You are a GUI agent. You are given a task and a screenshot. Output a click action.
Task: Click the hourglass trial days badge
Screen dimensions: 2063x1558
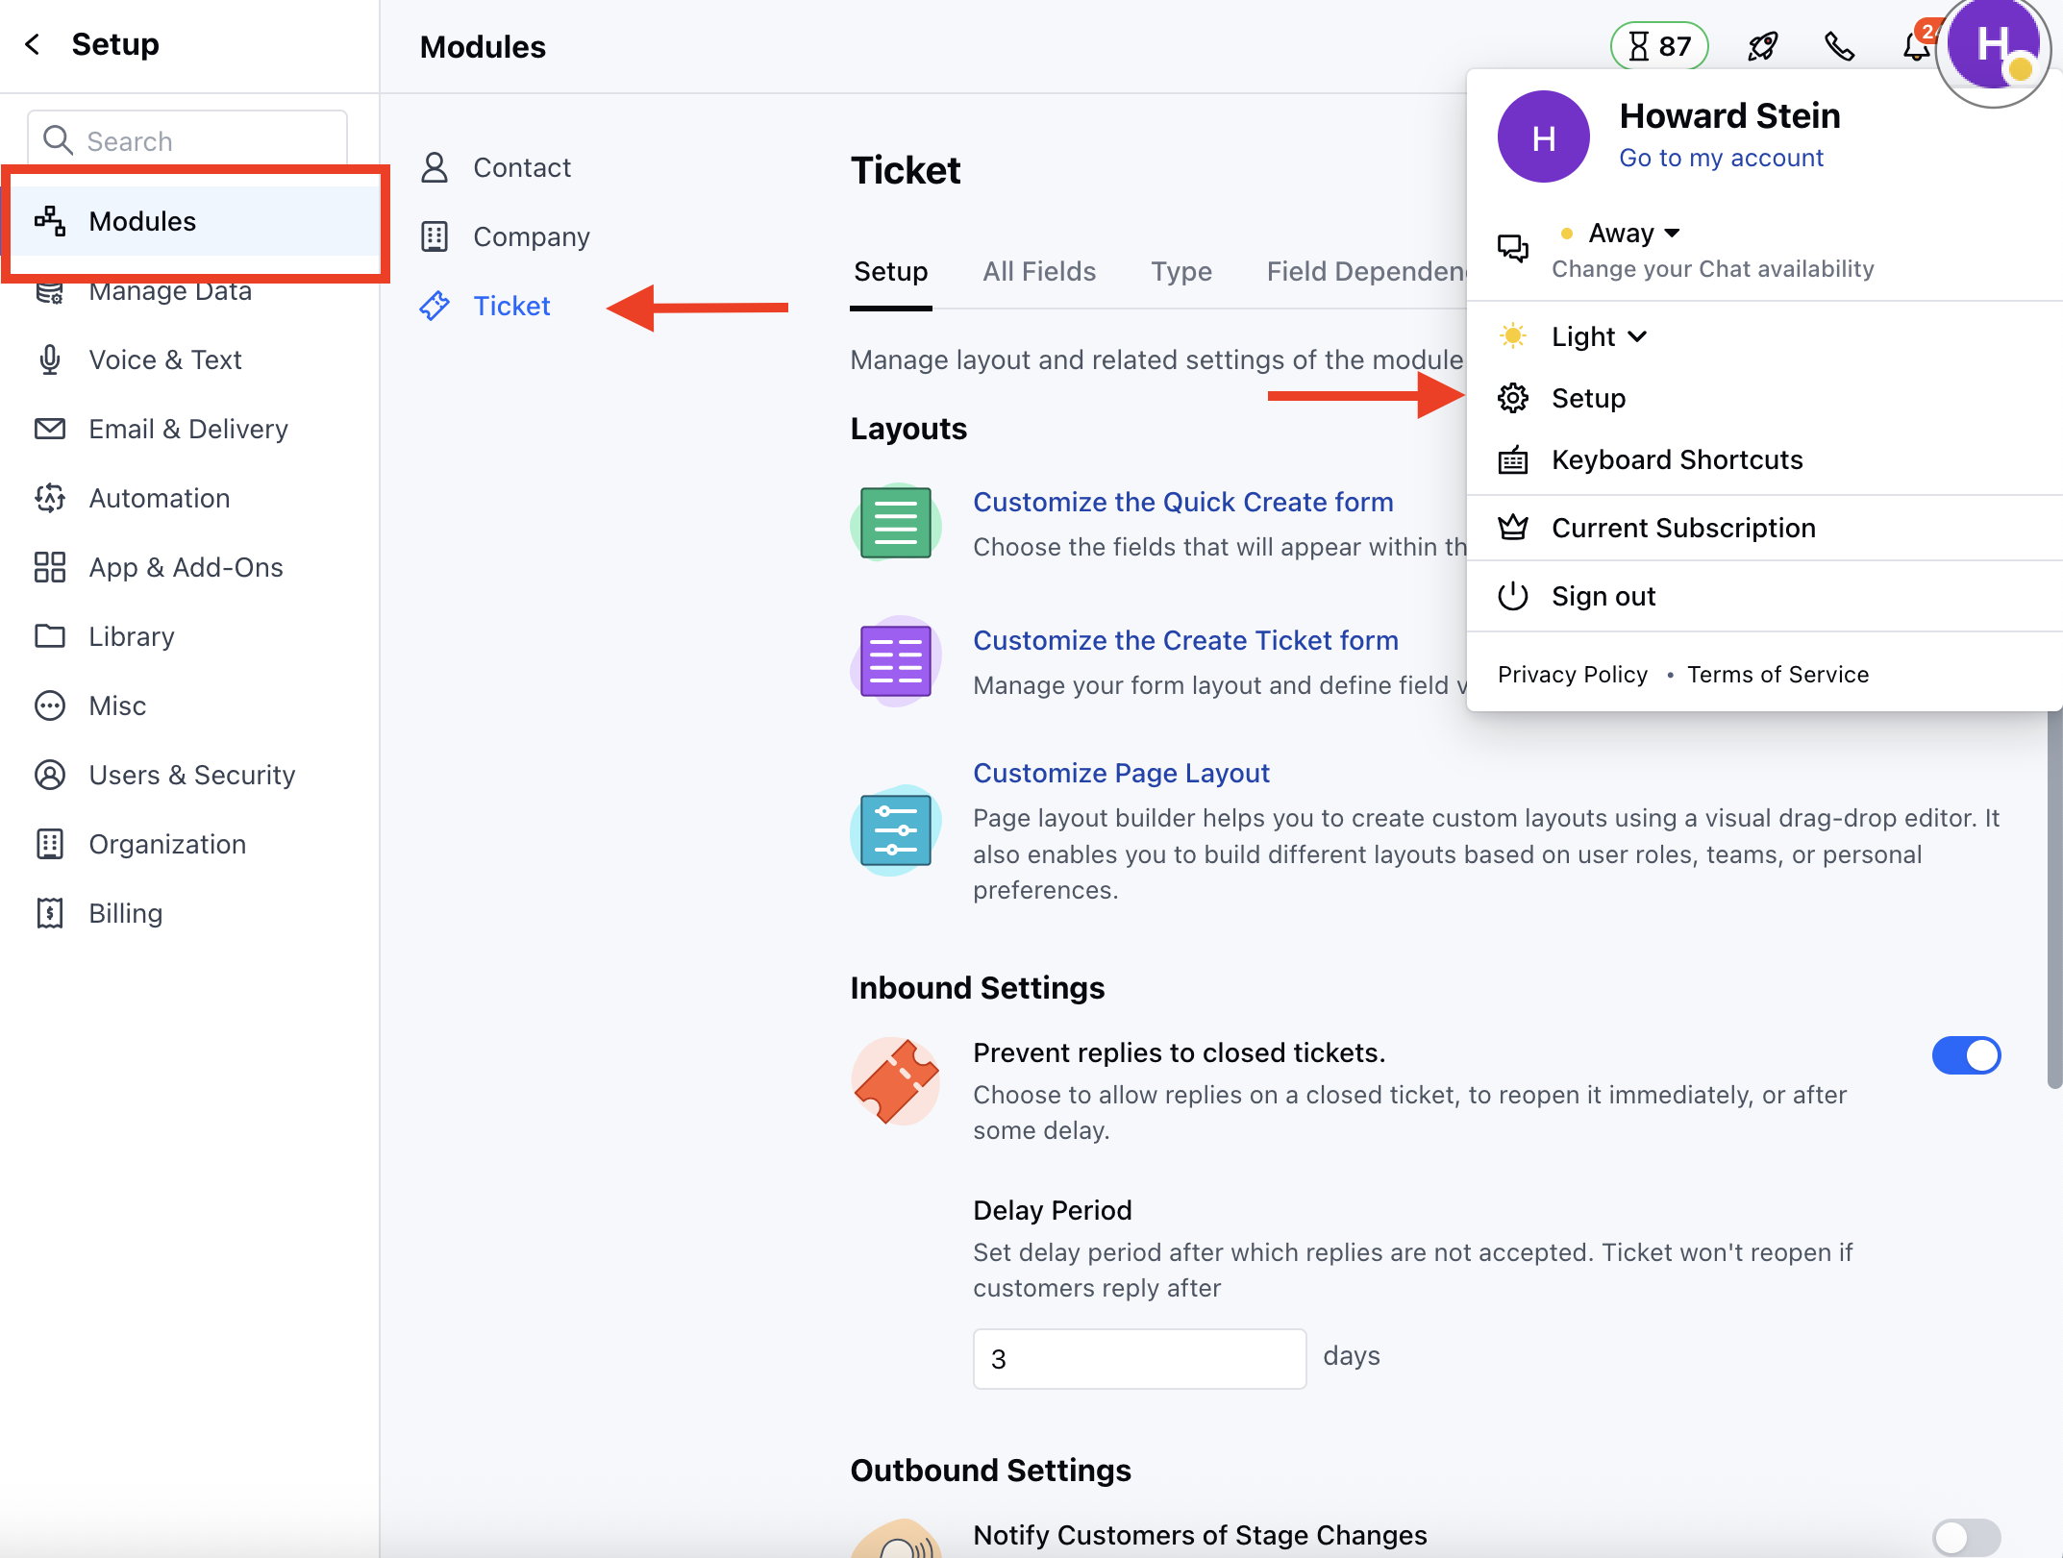tap(1659, 46)
